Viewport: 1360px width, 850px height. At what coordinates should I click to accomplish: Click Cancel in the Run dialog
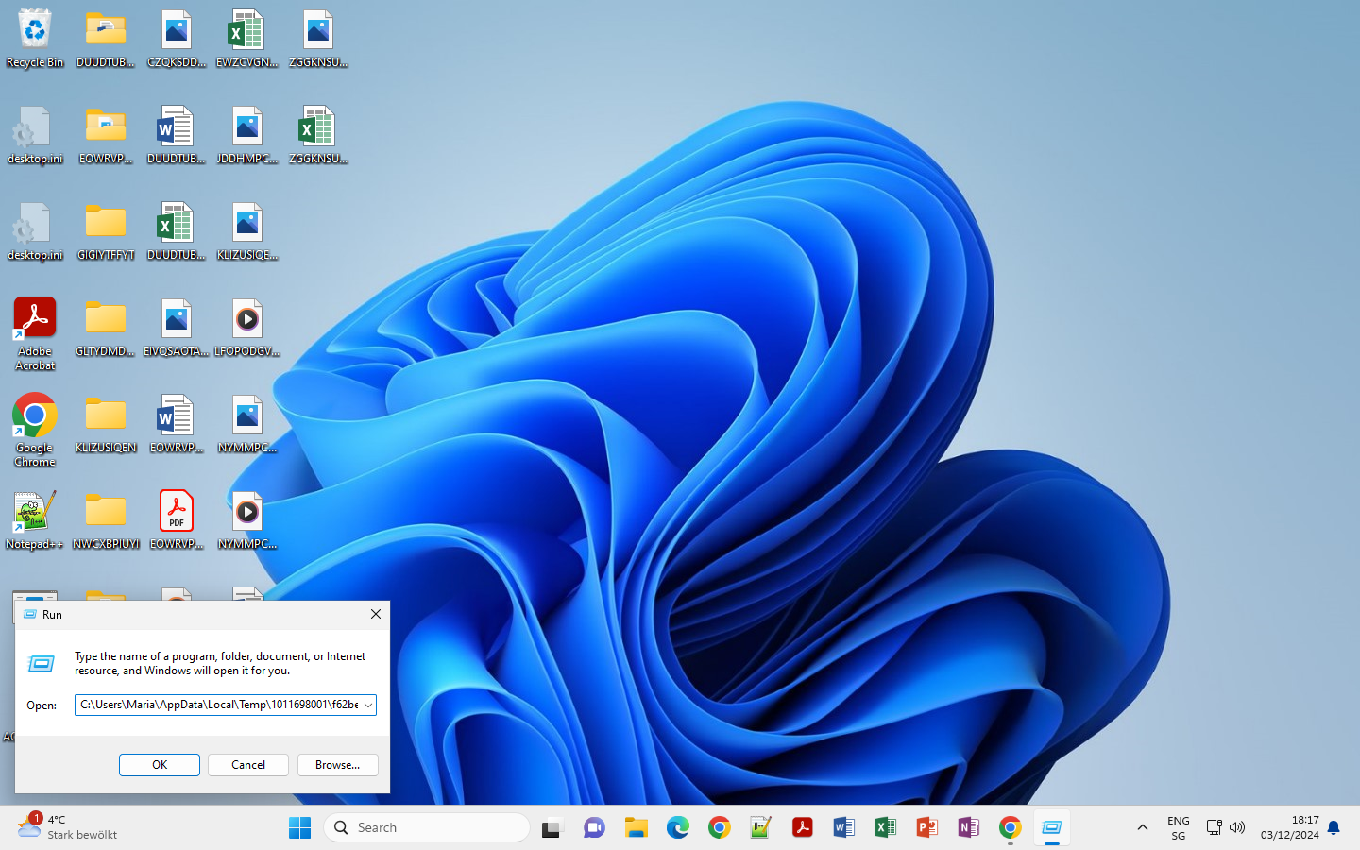248,765
